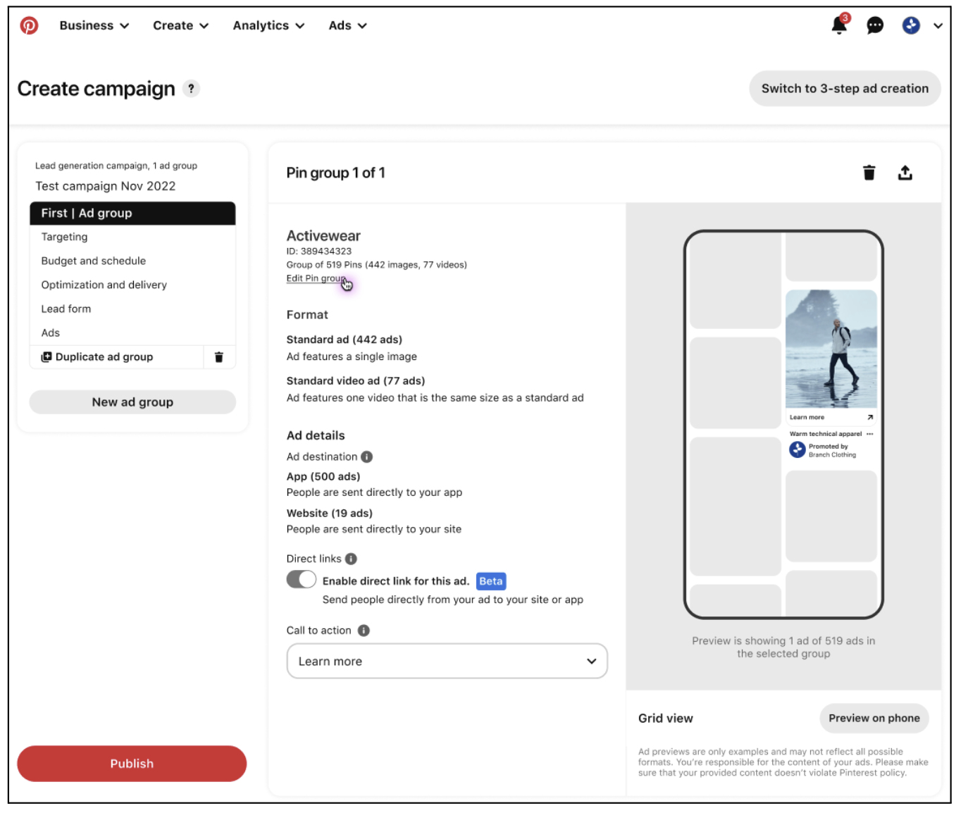Image resolution: width=968 pixels, height=813 pixels.
Task: Expand the Business menu
Action: click(94, 25)
